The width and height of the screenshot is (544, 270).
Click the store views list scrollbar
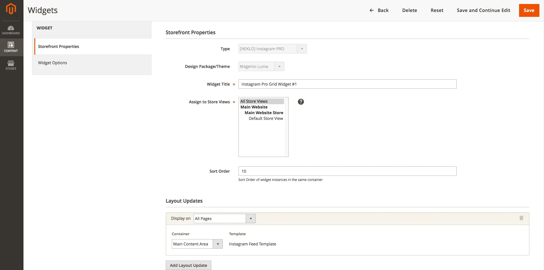(287, 127)
